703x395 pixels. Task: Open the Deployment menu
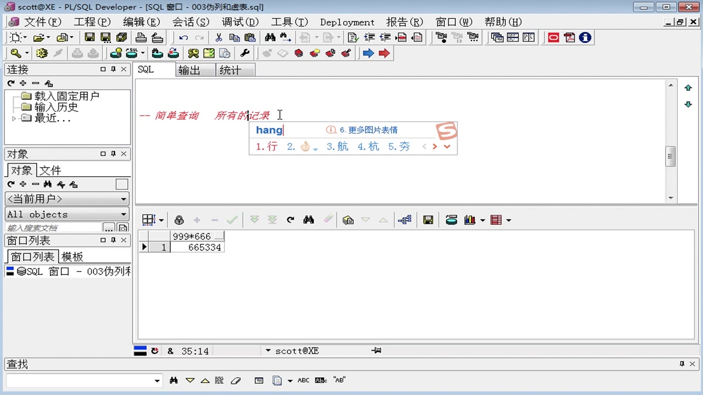(347, 22)
